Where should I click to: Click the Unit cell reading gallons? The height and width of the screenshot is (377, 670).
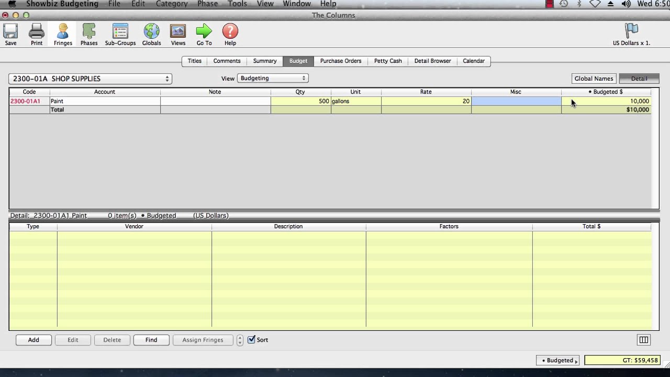(x=356, y=101)
